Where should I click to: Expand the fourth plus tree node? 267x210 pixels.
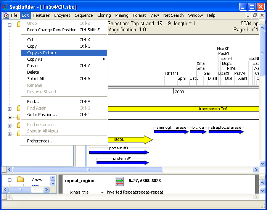coord(10,134)
